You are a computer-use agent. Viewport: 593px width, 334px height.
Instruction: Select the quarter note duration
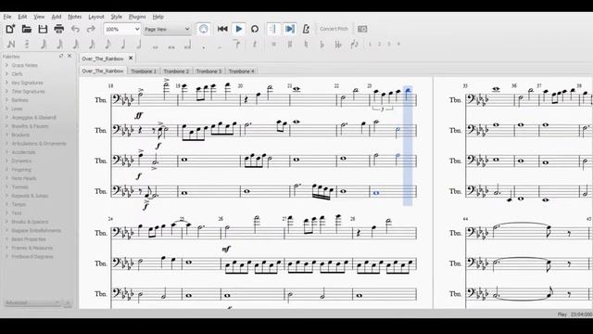(123, 45)
